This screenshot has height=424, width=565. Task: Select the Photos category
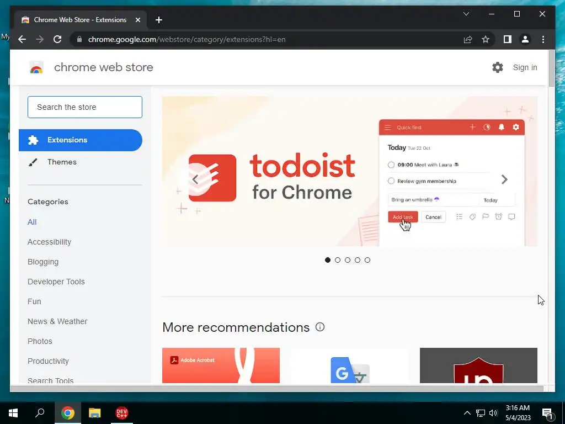pyautogui.click(x=40, y=341)
